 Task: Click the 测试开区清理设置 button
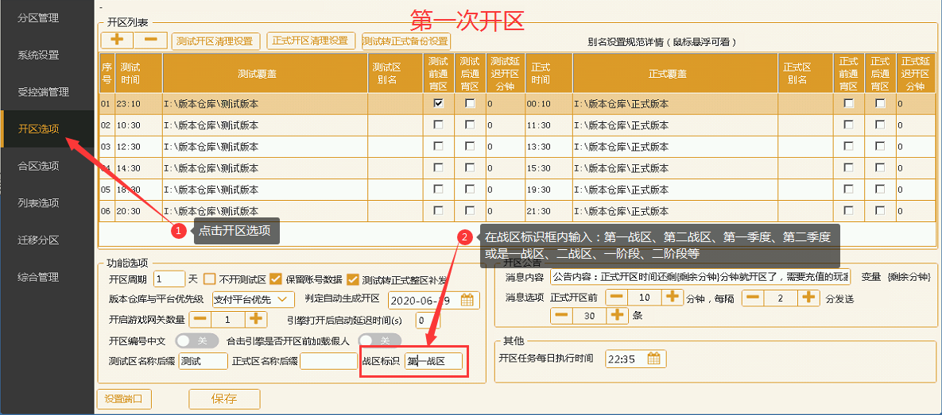tap(214, 40)
